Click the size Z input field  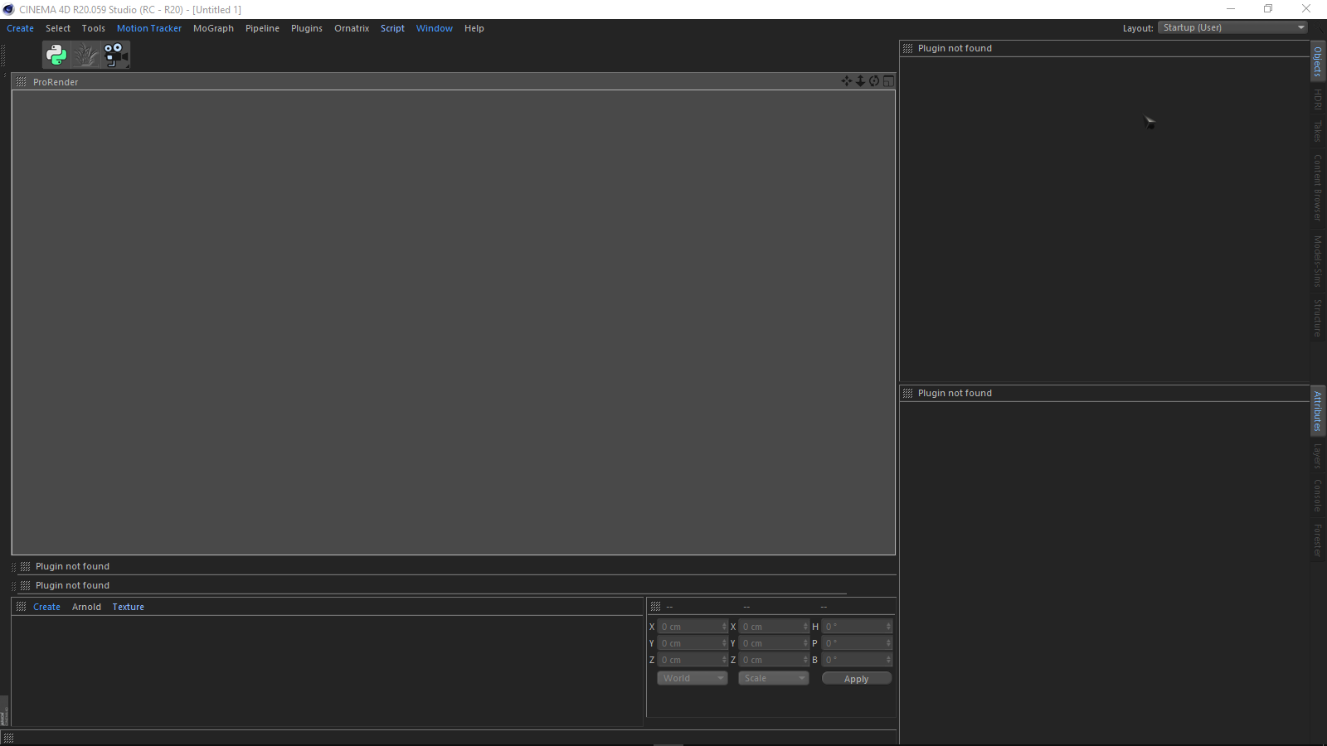pyautogui.click(x=774, y=660)
